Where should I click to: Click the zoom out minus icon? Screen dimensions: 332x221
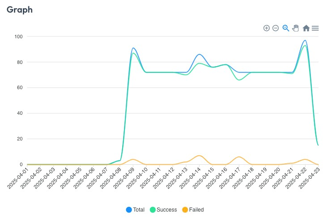pyautogui.click(x=276, y=28)
